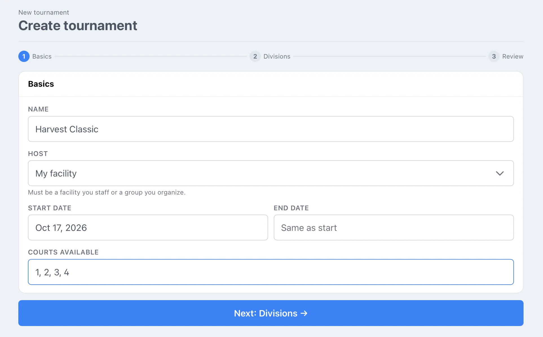Image resolution: width=543 pixels, height=337 pixels.
Task: Click the step 2 circle icon
Action: [255, 56]
